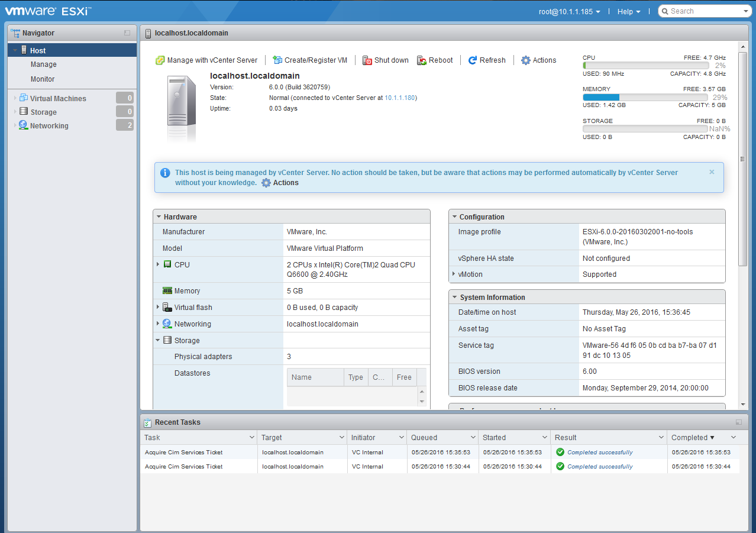Open the Actions gear menu
Screen dimensions: 756x533
click(538, 60)
